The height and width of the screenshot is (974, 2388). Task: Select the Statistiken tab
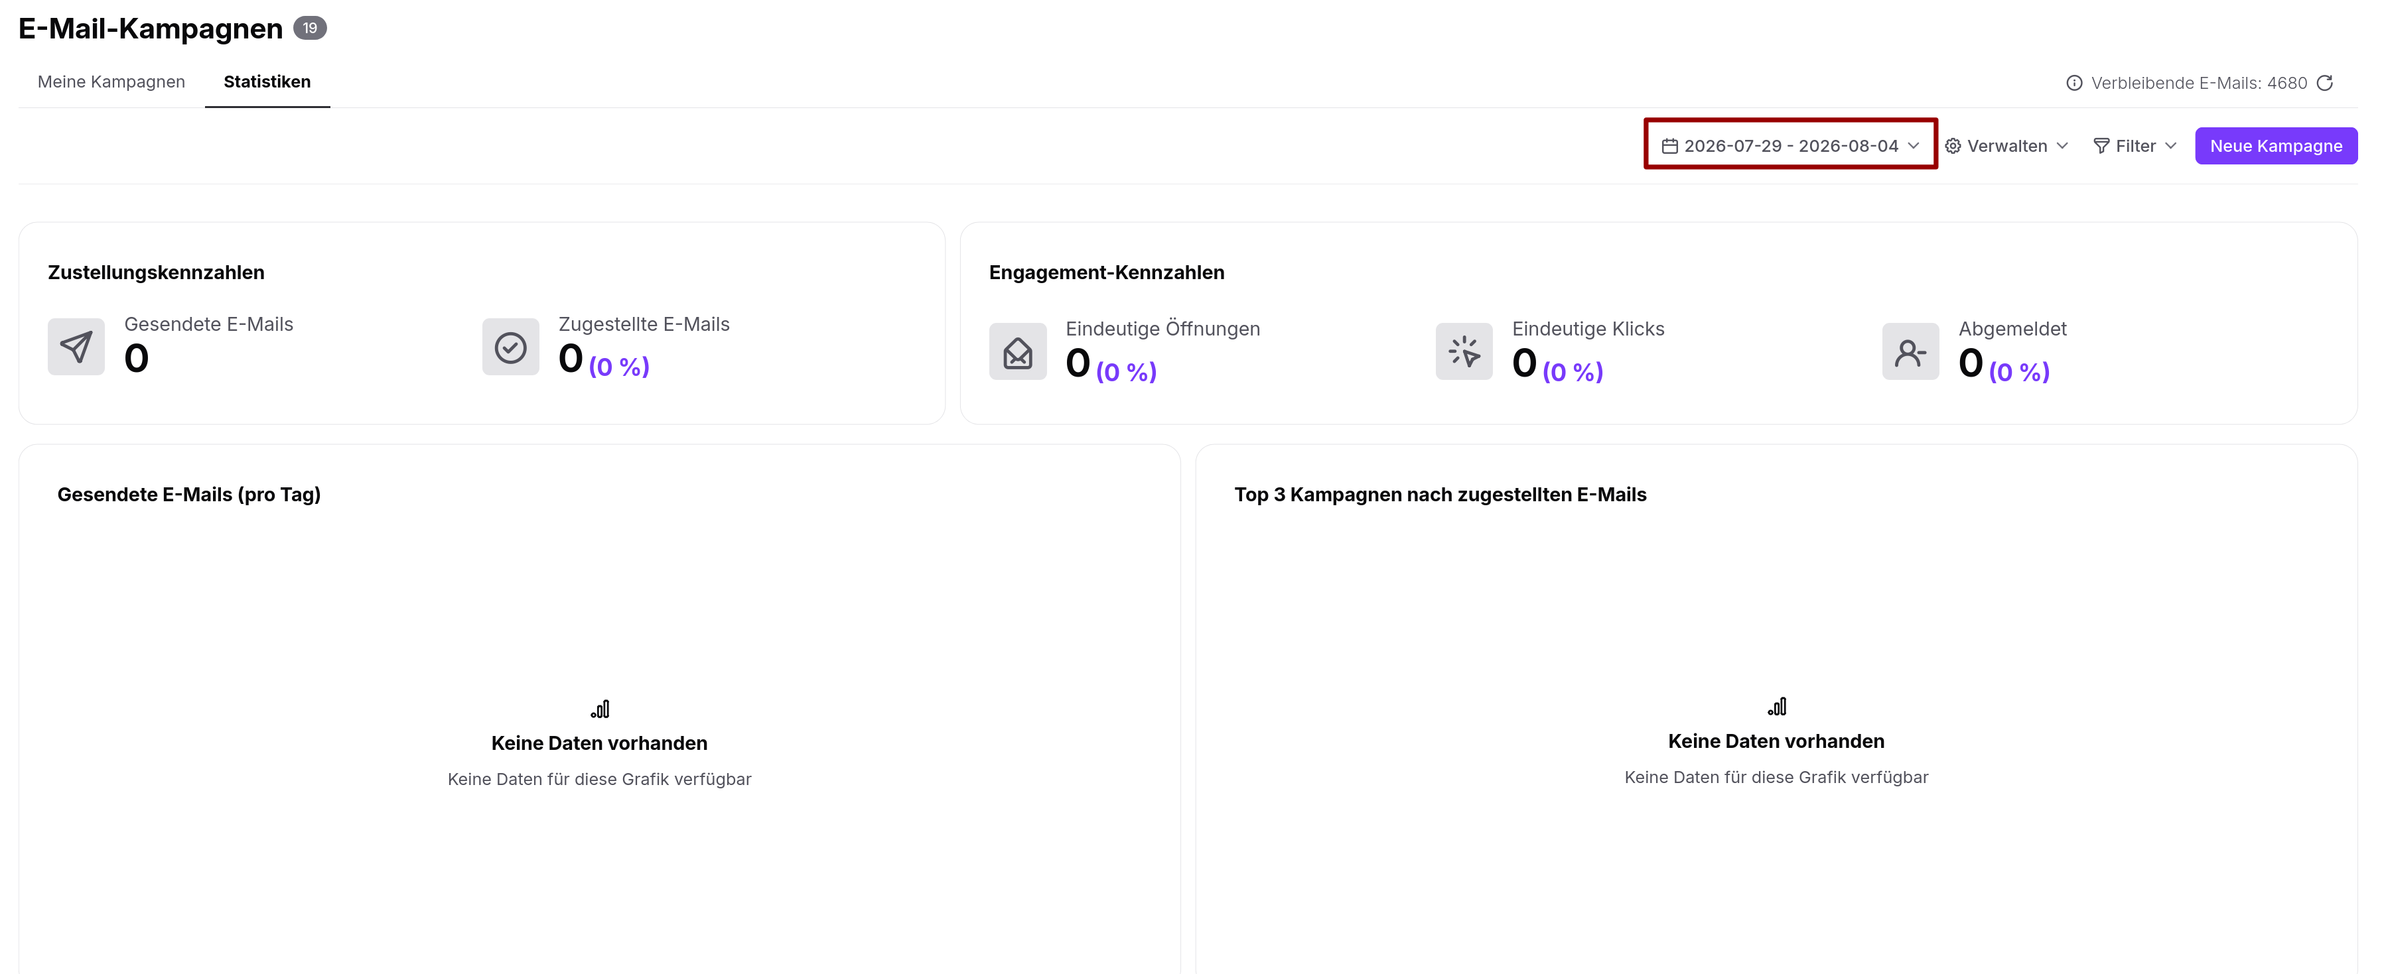267,82
